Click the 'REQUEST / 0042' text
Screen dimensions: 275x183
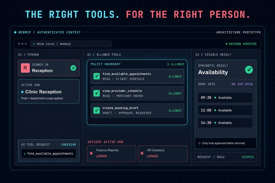211,157
